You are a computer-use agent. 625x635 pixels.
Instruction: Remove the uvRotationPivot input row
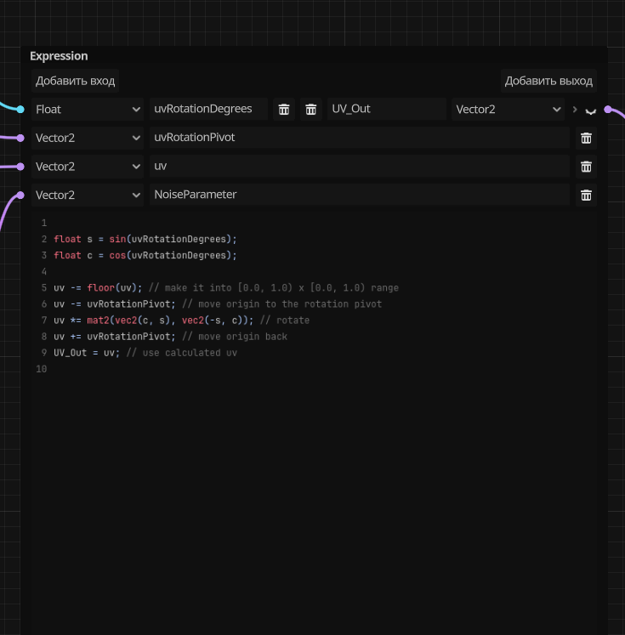pos(585,138)
